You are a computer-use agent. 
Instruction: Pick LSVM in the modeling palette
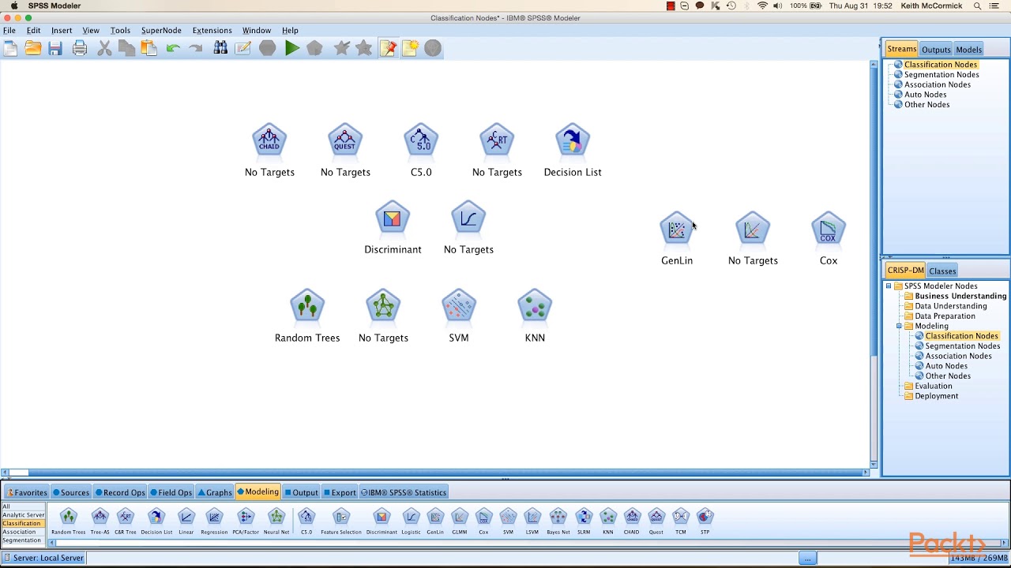click(532, 521)
